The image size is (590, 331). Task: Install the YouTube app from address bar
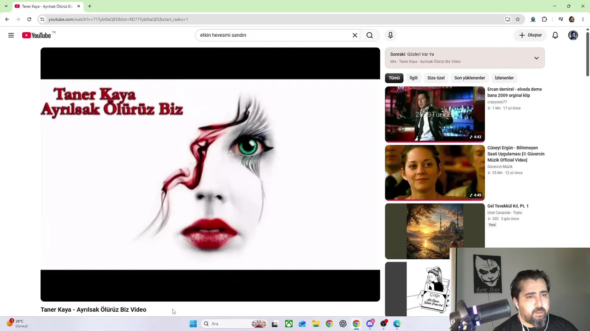pos(507,19)
